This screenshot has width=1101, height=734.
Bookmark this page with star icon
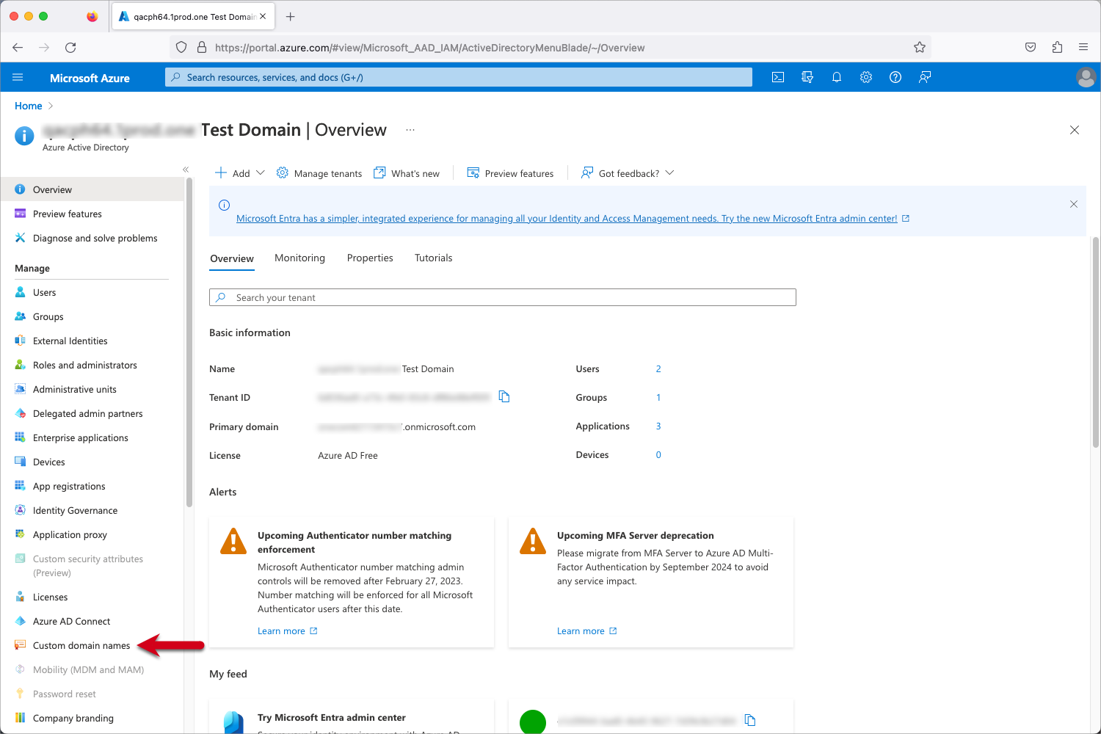coord(920,48)
